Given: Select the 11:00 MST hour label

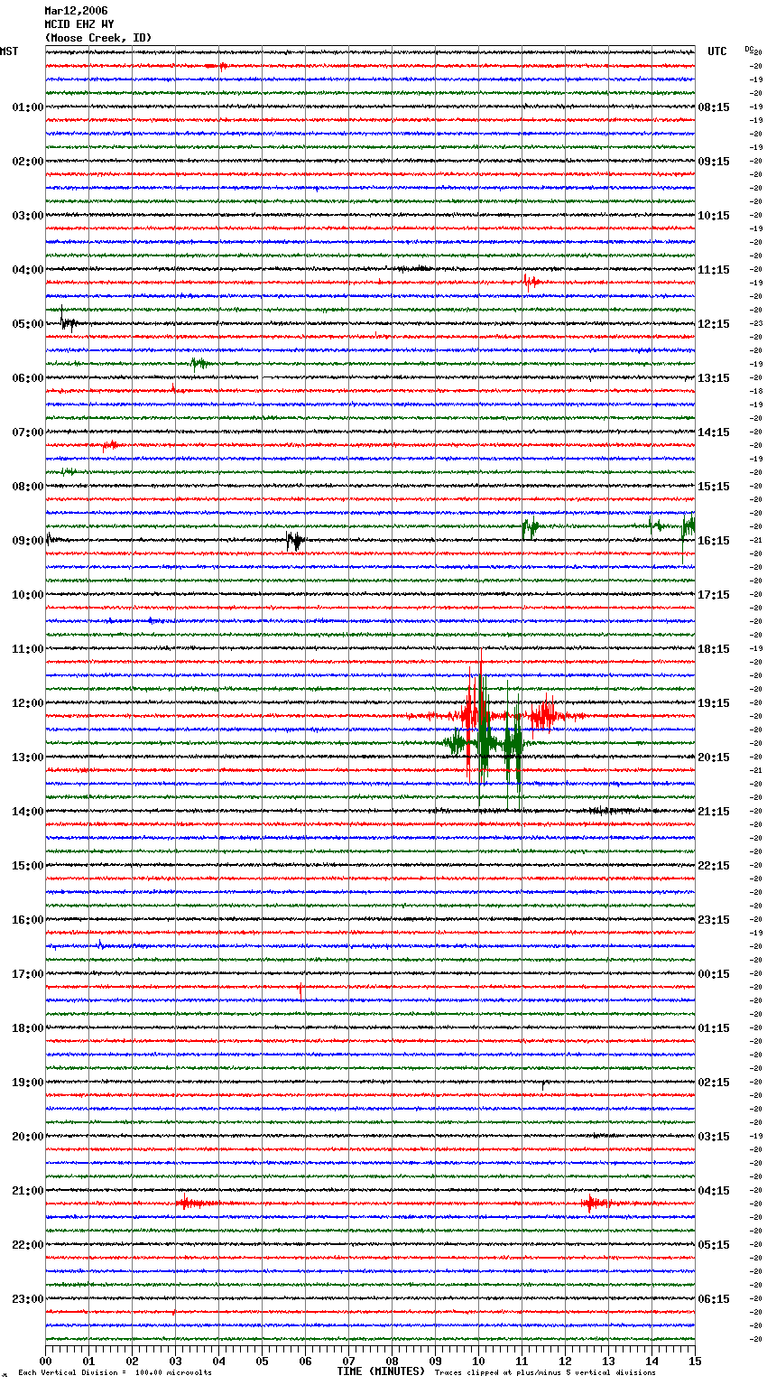Looking at the screenshot, I should point(28,649).
